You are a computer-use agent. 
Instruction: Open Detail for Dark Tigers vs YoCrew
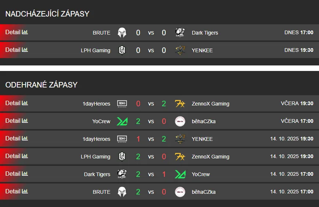click(x=13, y=174)
